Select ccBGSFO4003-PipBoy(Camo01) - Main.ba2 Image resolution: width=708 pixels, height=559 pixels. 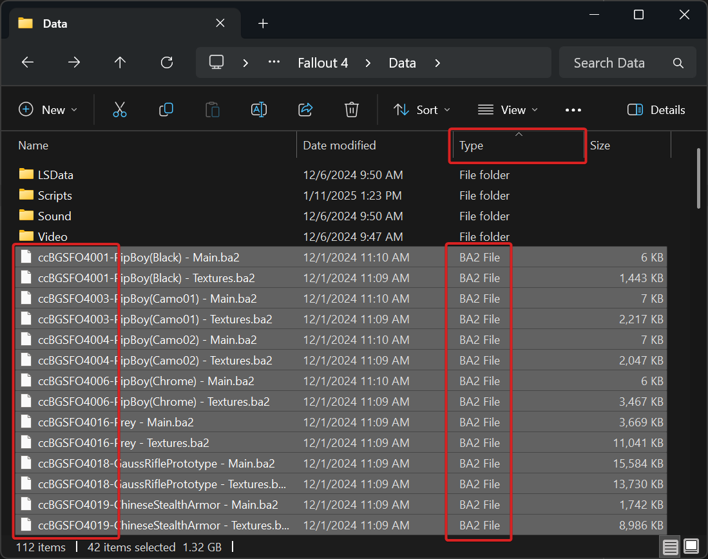pyautogui.click(x=341, y=298)
